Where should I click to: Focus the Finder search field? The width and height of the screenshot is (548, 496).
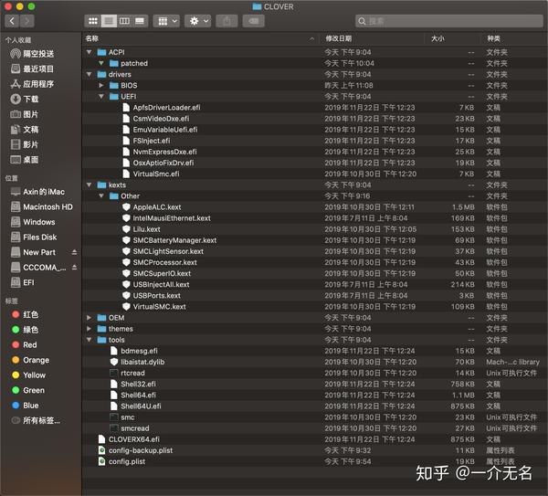point(449,21)
